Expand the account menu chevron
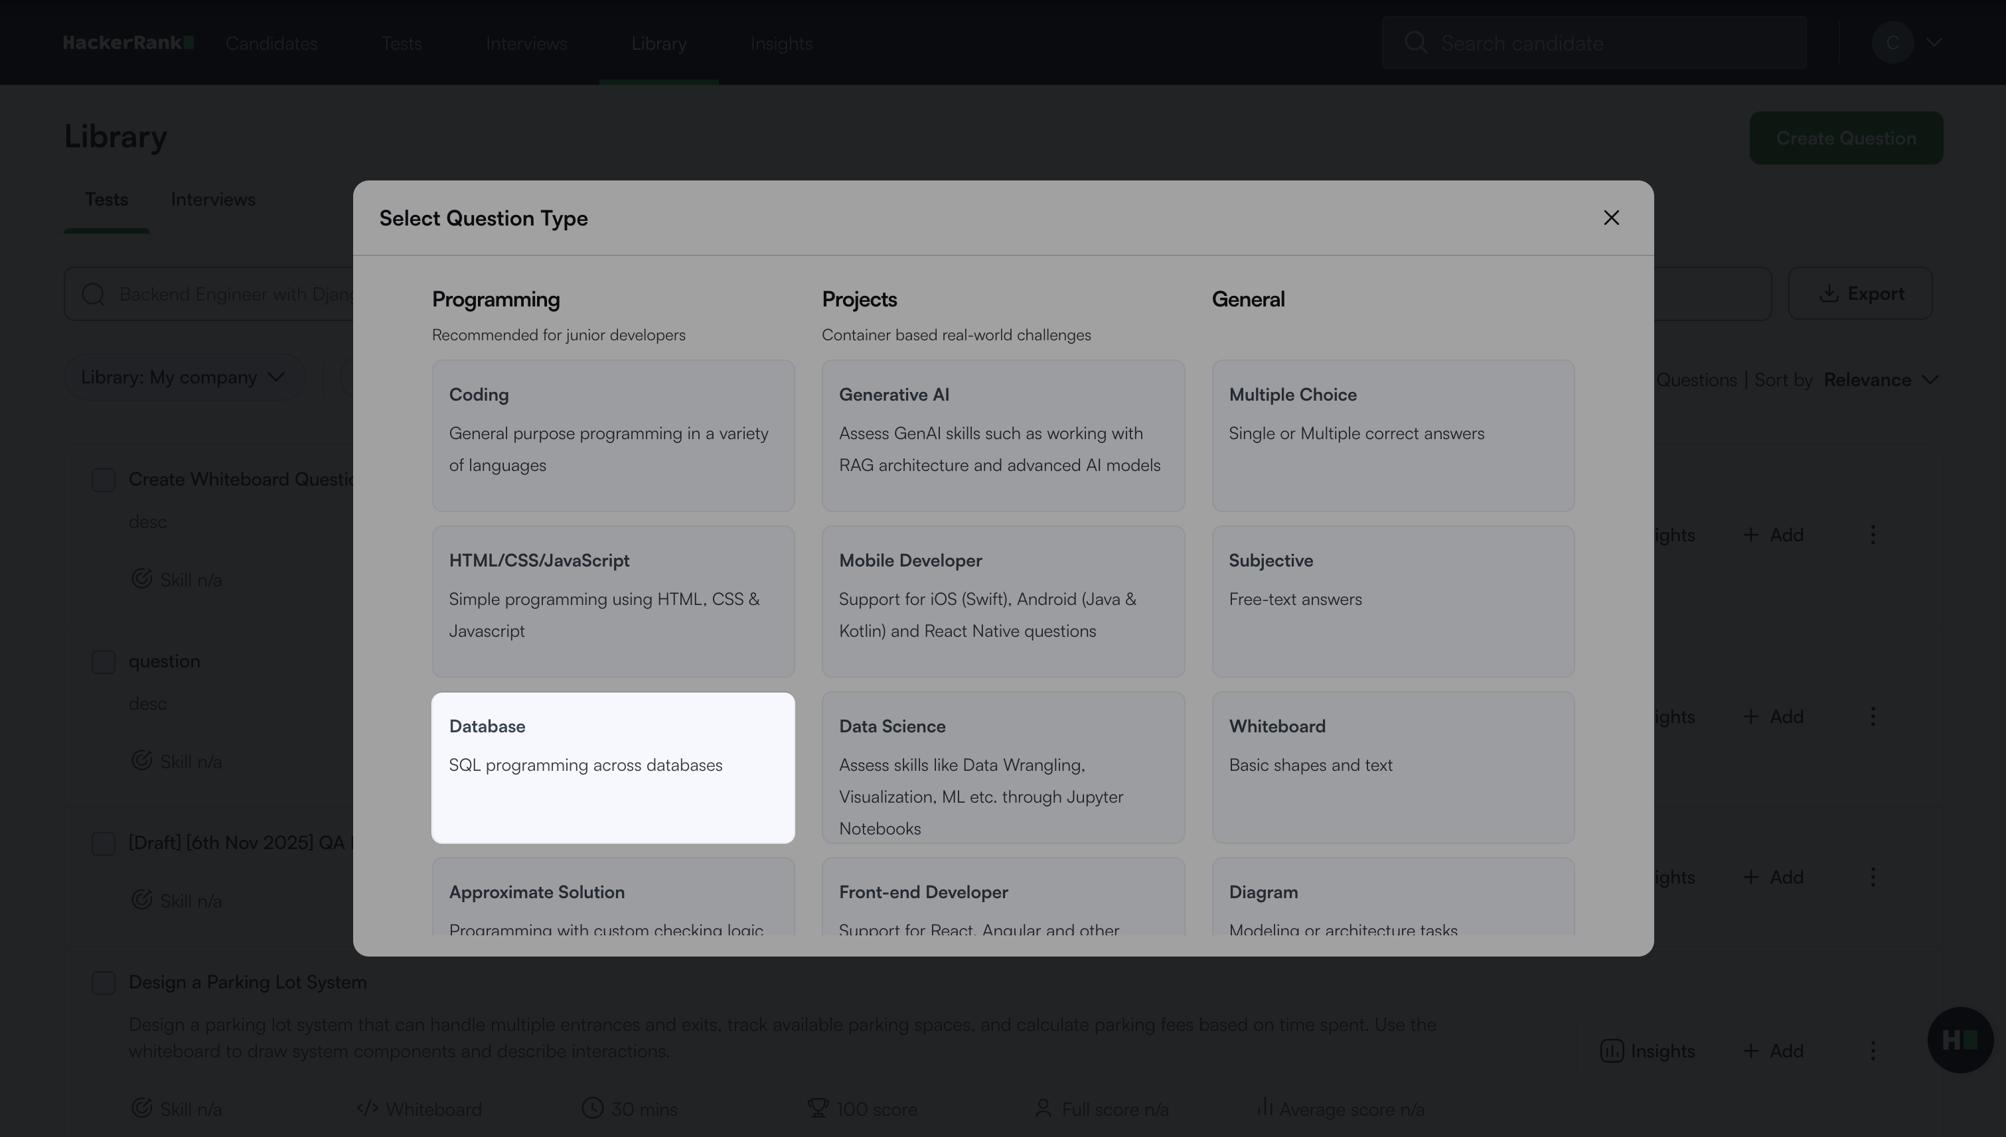Image resolution: width=2006 pixels, height=1137 pixels. 1934,42
